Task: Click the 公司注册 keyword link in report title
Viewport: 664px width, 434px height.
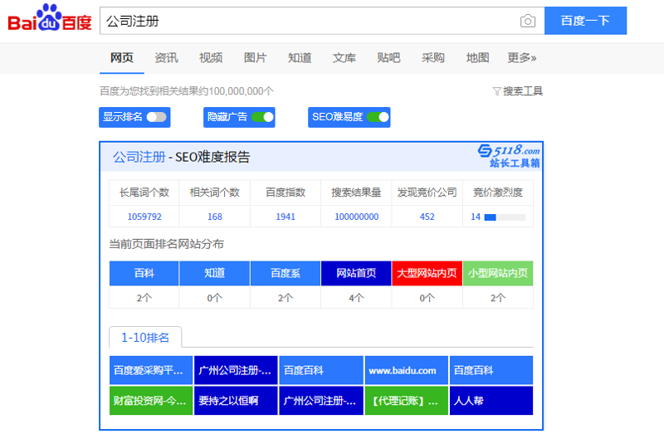Action: pos(139,157)
